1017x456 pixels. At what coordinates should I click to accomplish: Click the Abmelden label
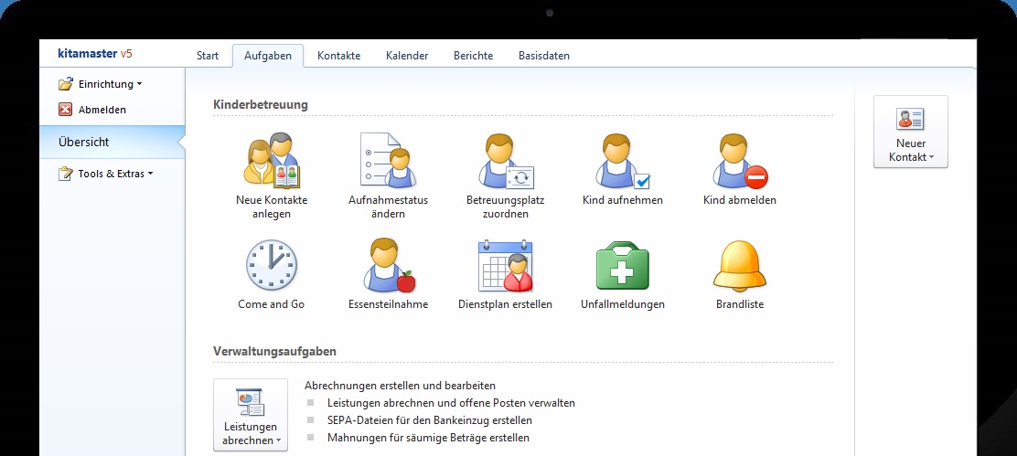pyautogui.click(x=102, y=110)
